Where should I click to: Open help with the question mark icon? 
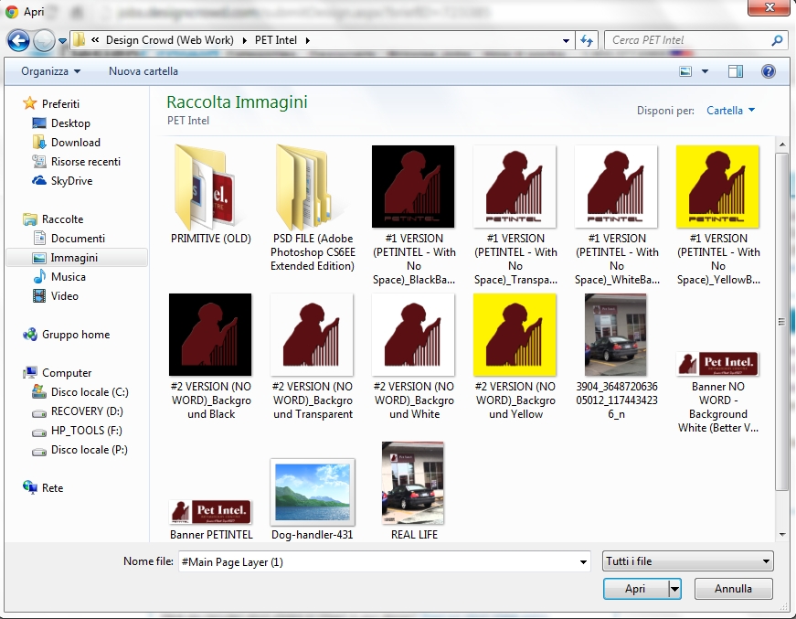click(x=768, y=71)
